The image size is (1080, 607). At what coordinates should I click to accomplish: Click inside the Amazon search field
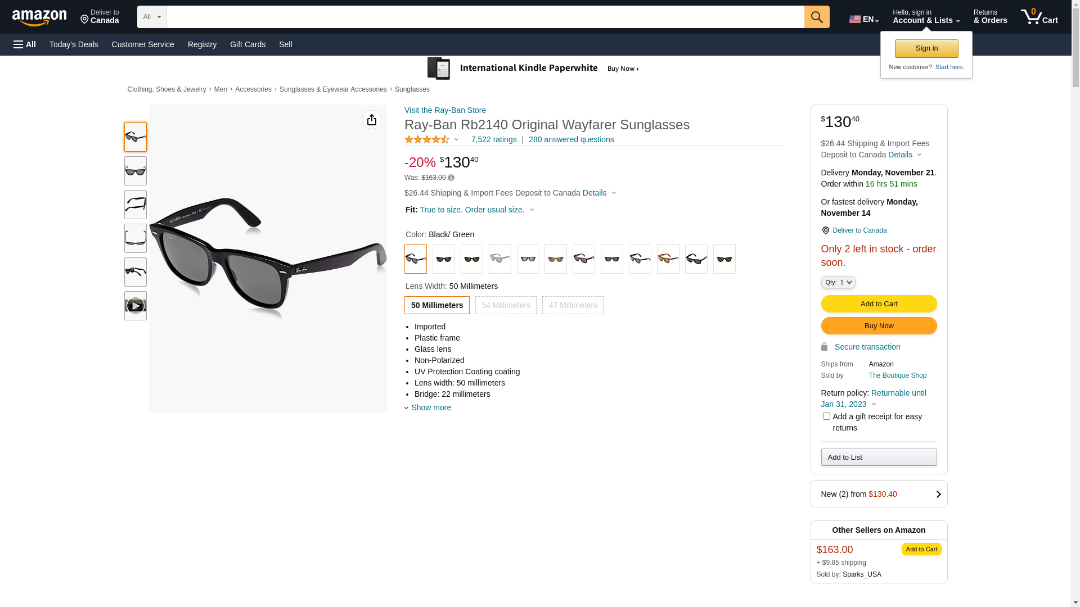485,17
